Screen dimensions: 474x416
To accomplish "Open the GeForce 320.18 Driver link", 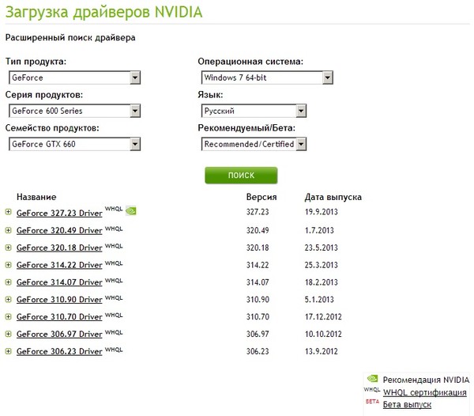I will [x=59, y=248].
